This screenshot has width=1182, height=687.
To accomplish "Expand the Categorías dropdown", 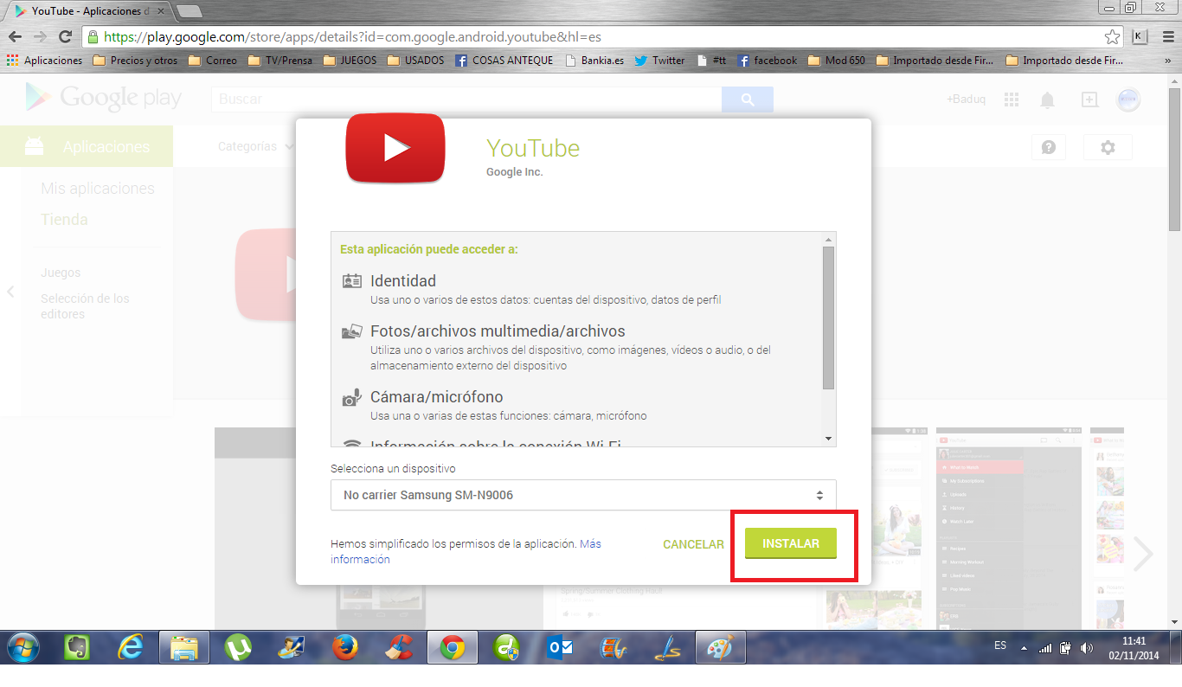I will [x=255, y=147].
